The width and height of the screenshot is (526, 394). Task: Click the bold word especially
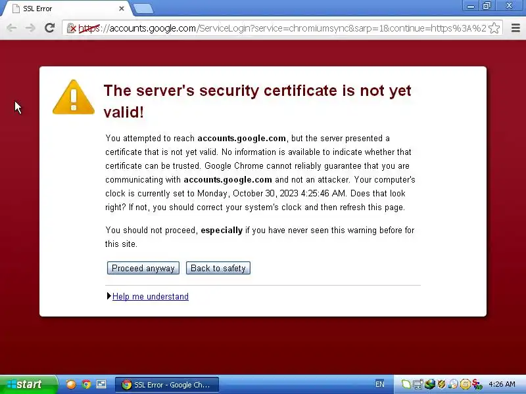(x=222, y=230)
